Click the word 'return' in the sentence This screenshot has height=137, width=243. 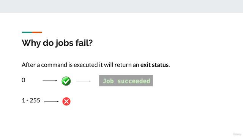(123, 65)
